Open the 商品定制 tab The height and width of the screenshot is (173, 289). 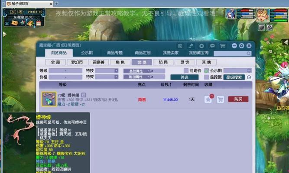(143, 53)
